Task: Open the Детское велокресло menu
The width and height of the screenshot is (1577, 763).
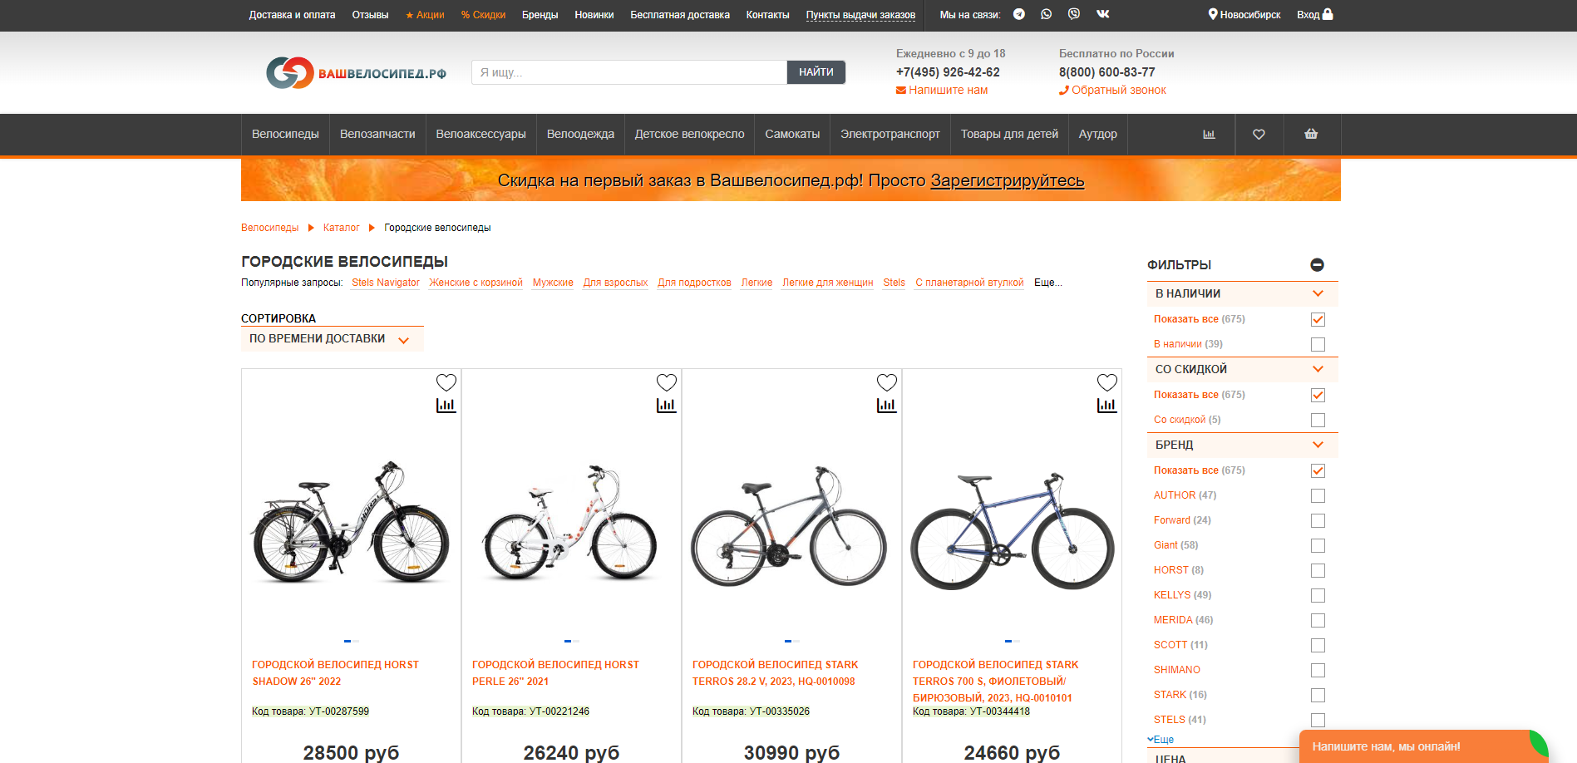Action: 689,134
